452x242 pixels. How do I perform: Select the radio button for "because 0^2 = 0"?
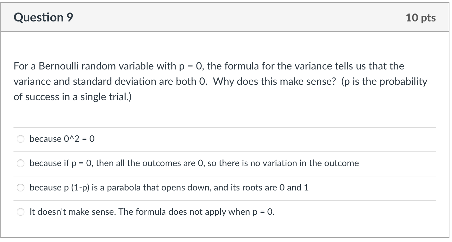[x=20, y=139]
